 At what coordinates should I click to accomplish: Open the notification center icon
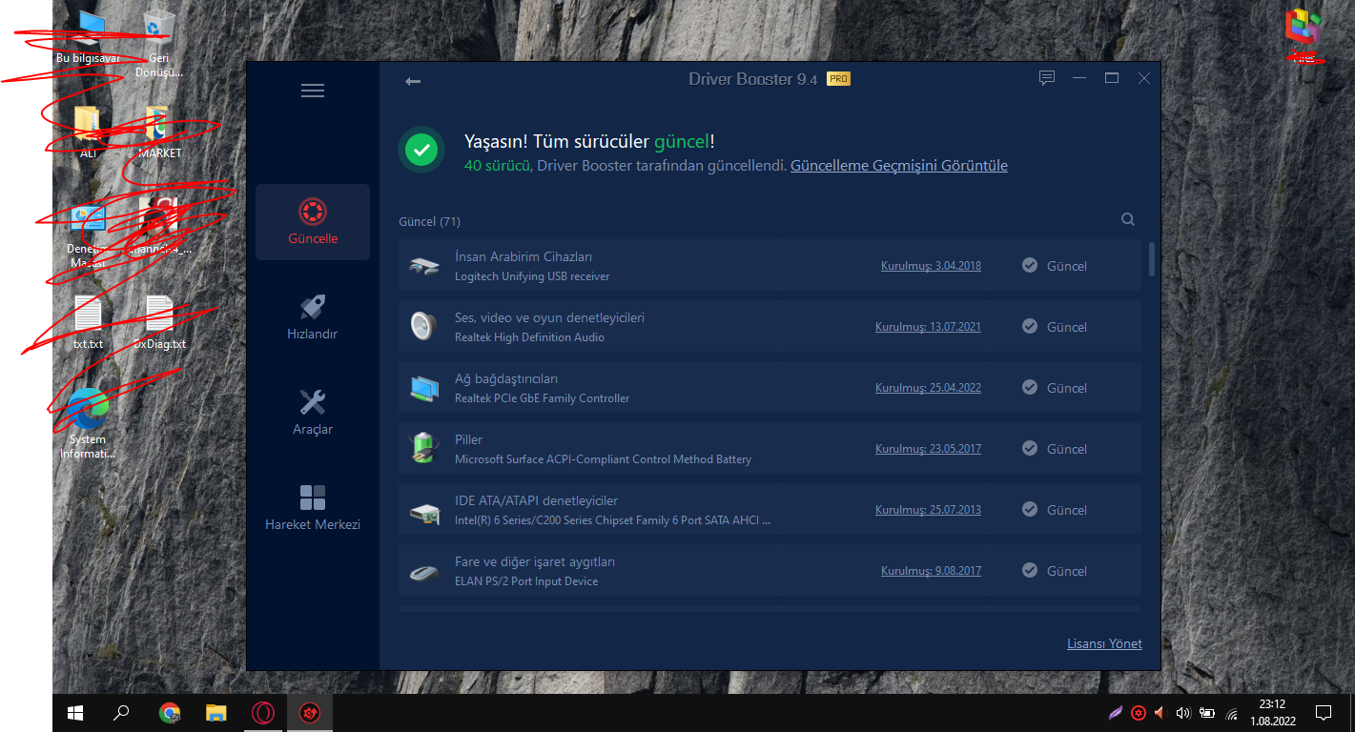[x=1324, y=713]
